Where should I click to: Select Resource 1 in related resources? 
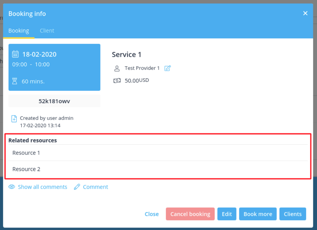click(x=26, y=153)
